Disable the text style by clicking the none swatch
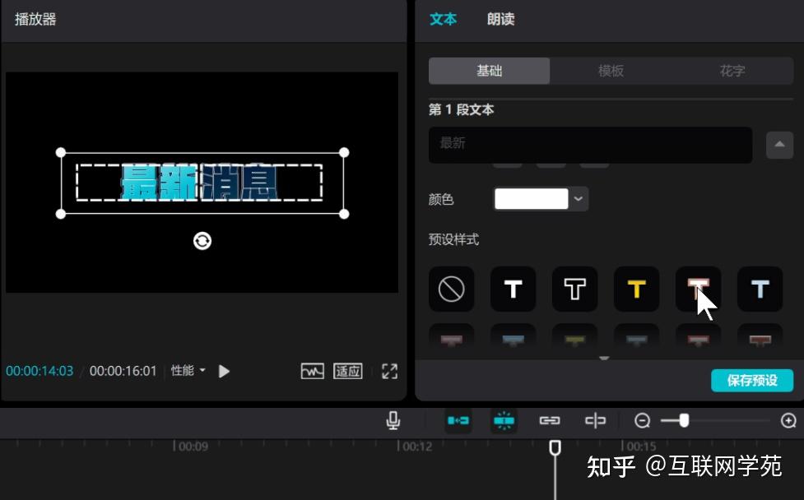The width and height of the screenshot is (804, 500). 451,289
